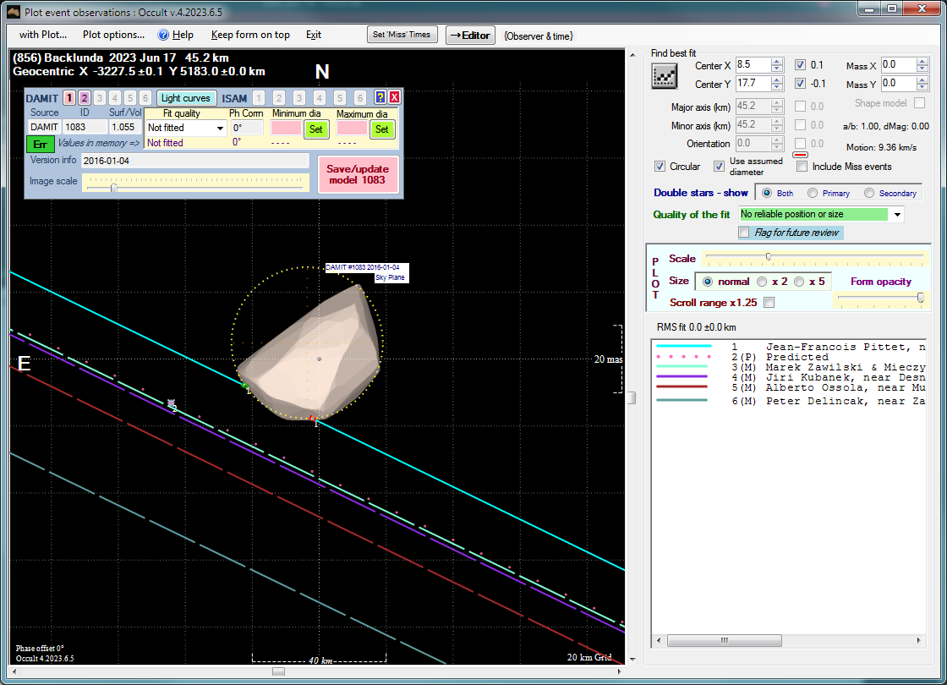Increase Center X value with spinner
The height and width of the screenshot is (685, 947).
(777, 62)
